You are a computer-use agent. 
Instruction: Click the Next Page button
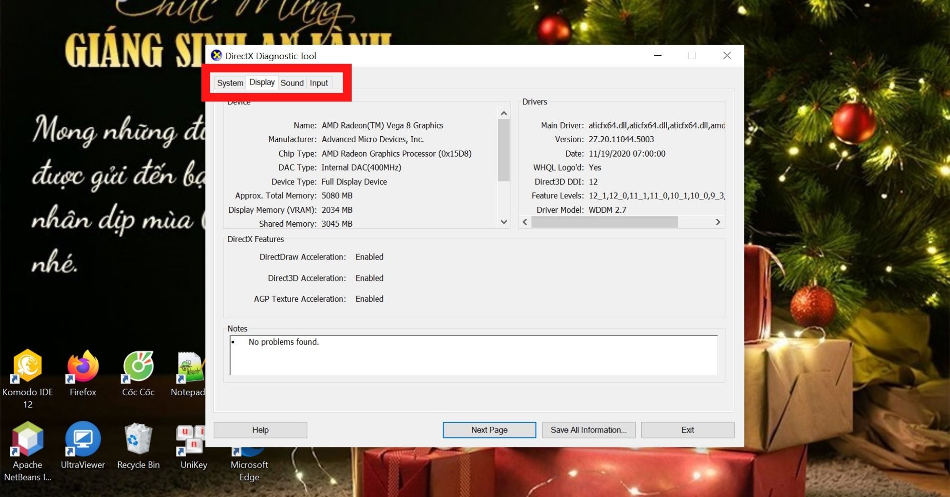(x=489, y=430)
